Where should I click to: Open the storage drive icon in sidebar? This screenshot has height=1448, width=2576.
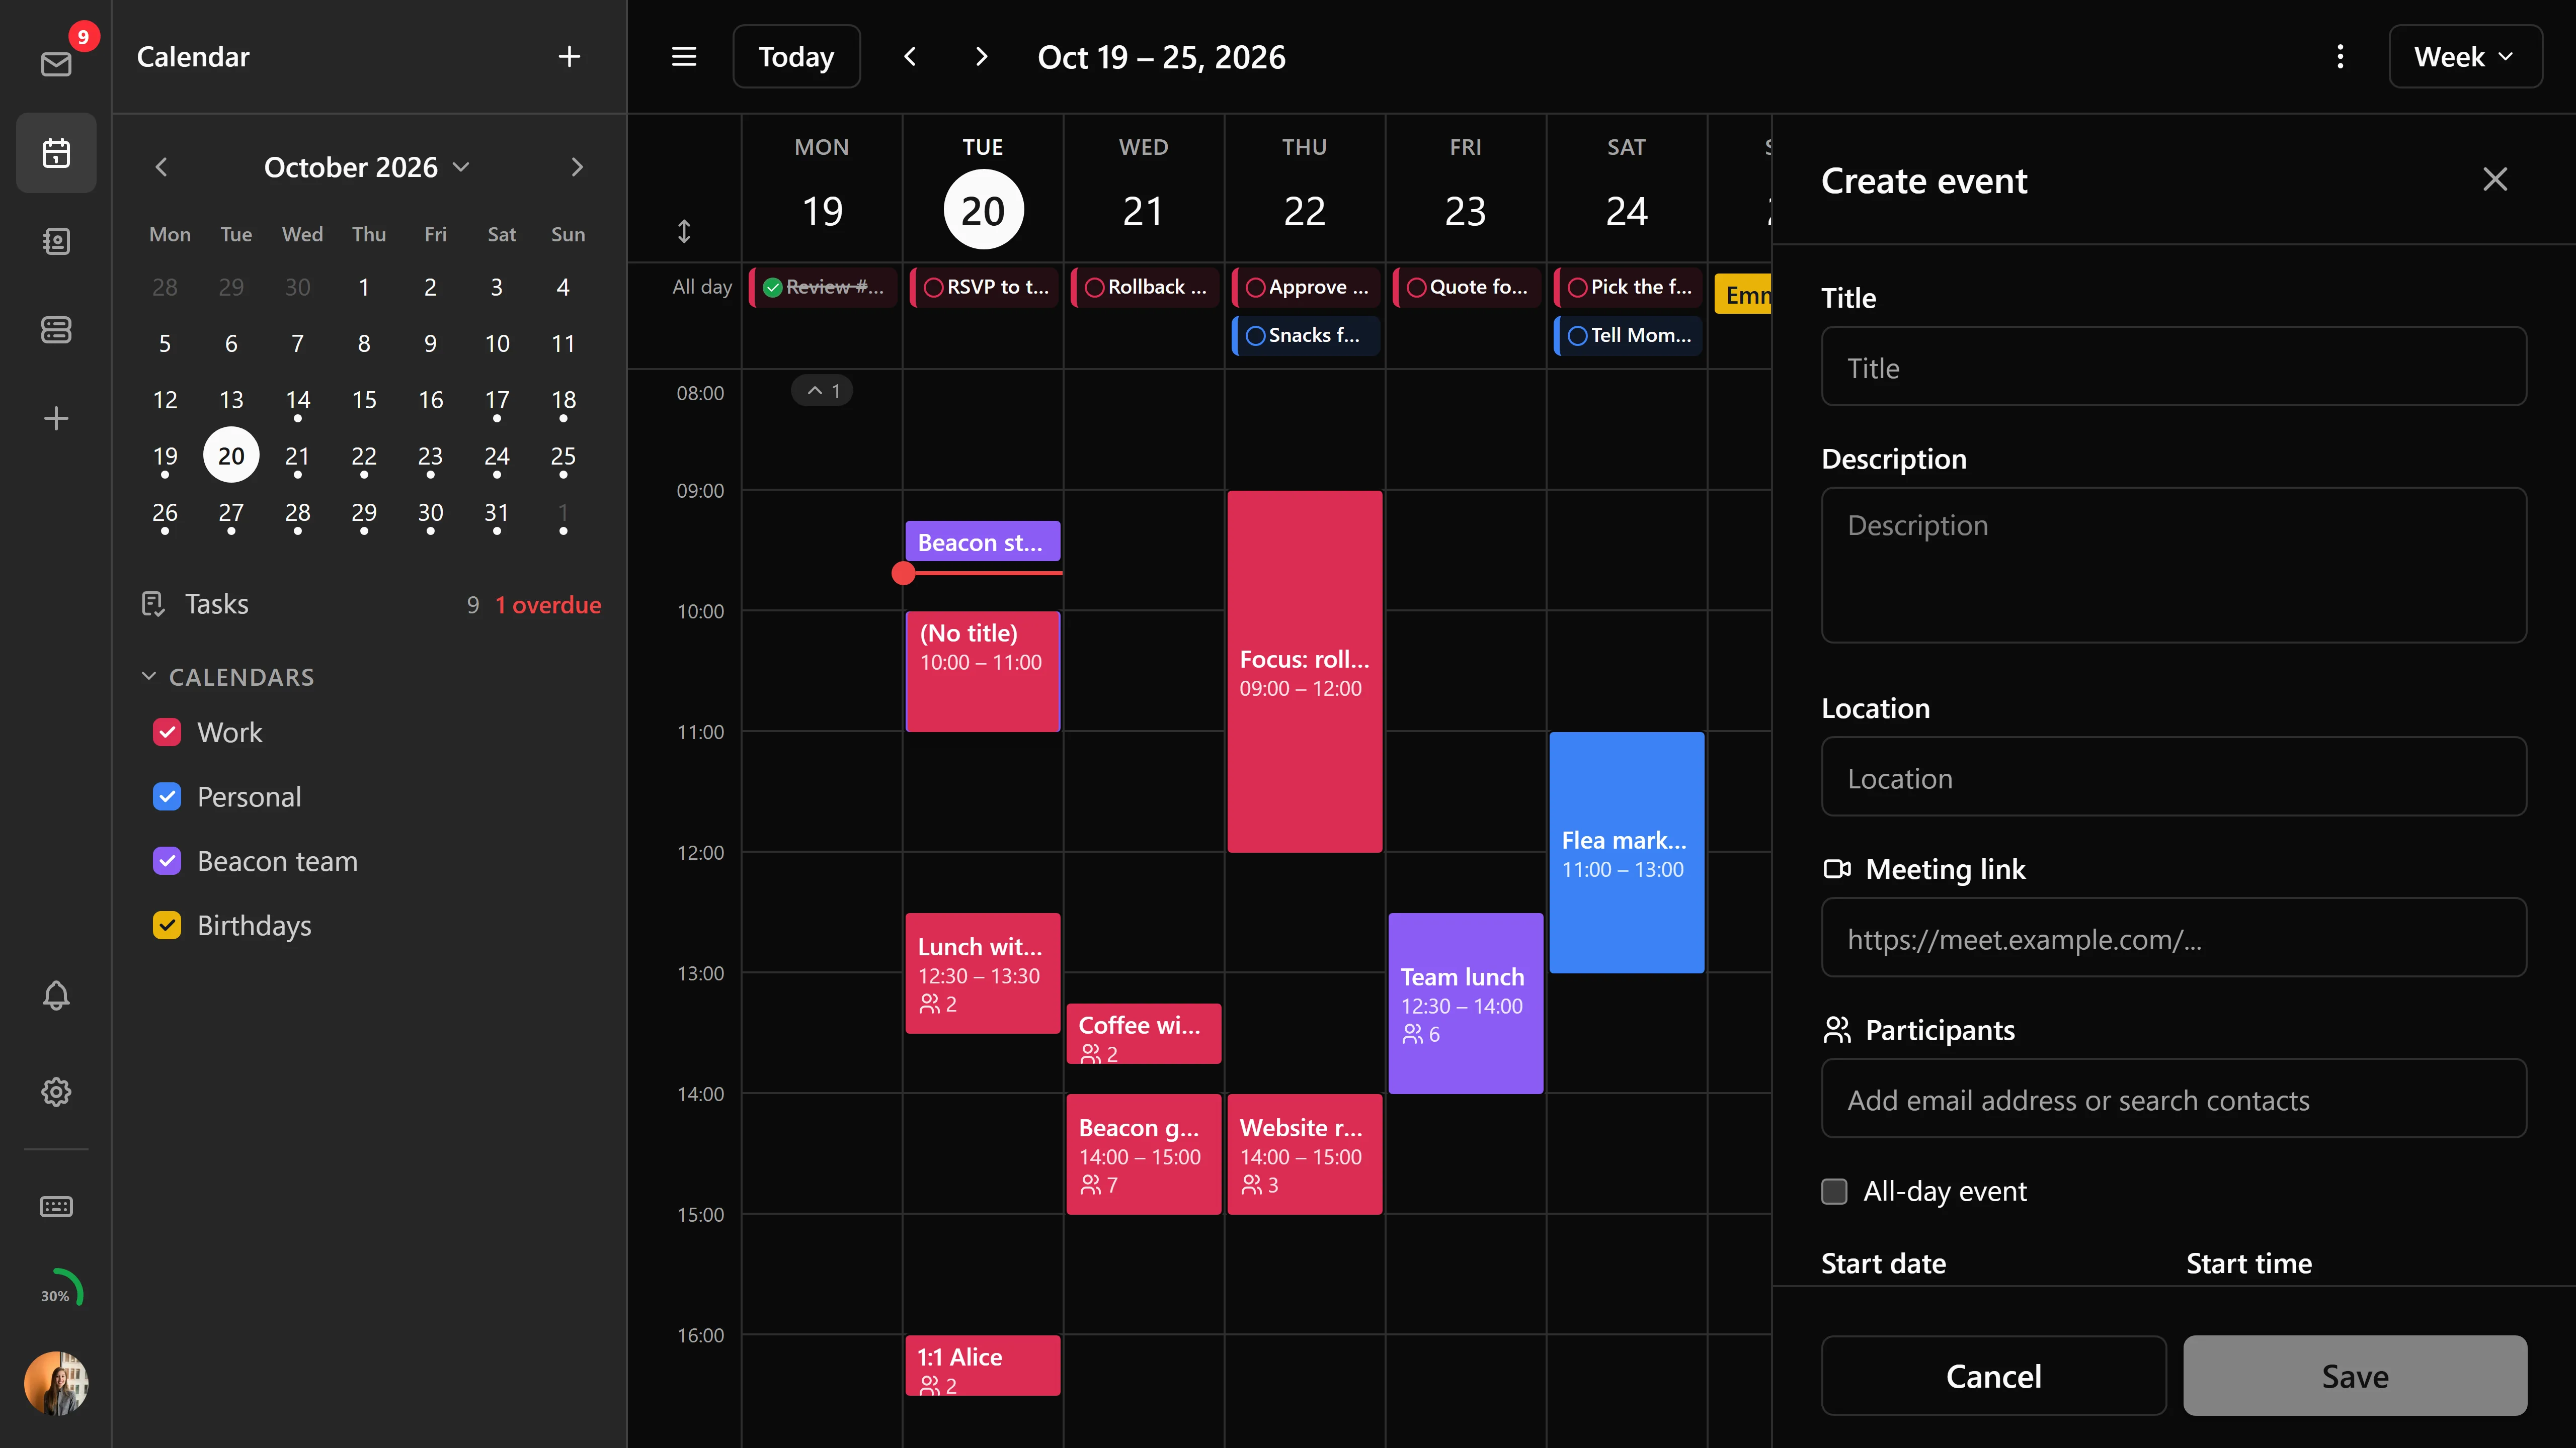coord(56,330)
